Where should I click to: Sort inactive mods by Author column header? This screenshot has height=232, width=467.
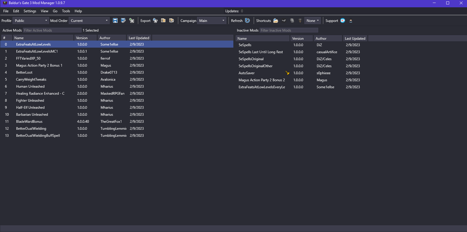click(x=328, y=38)
